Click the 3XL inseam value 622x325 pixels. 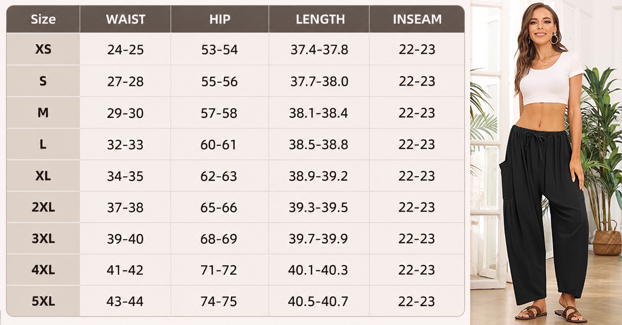click(417, 239)
